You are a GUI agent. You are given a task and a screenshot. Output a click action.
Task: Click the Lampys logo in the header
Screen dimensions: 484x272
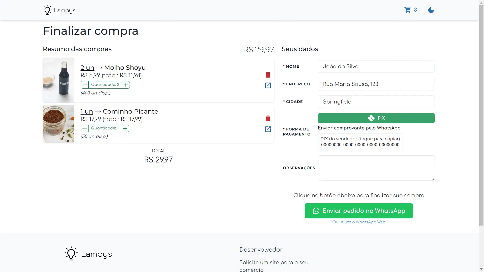59,10
